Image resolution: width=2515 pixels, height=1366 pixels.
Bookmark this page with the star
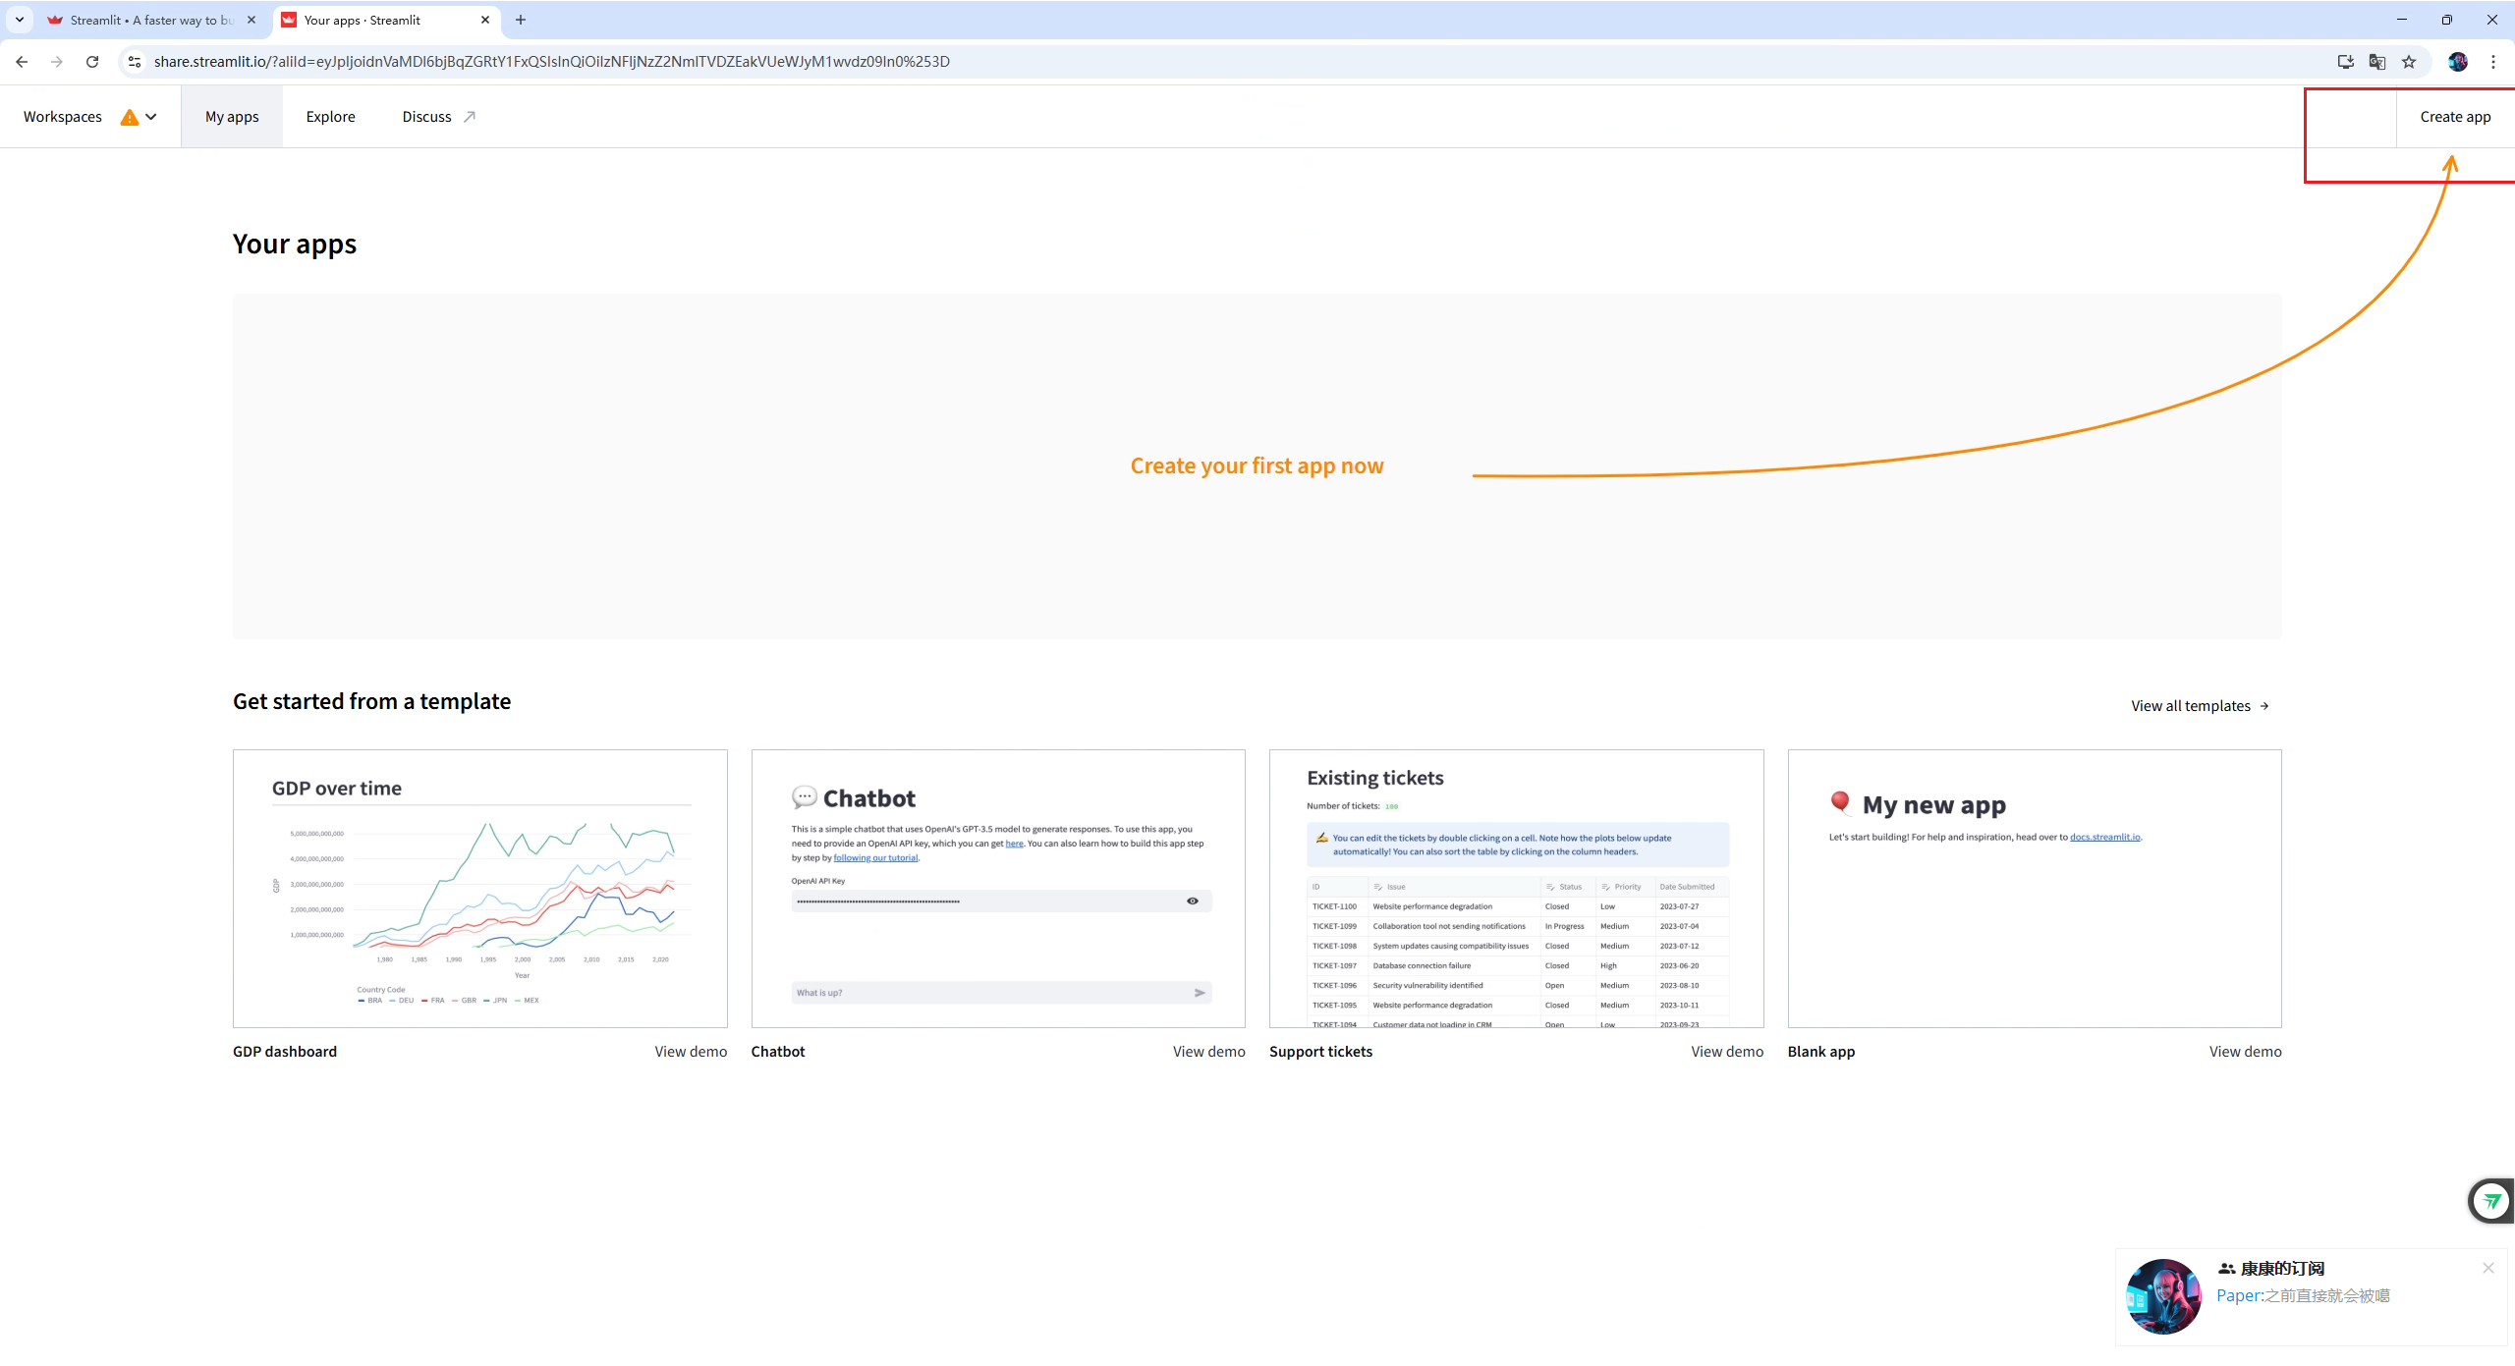pos(2409,62)
